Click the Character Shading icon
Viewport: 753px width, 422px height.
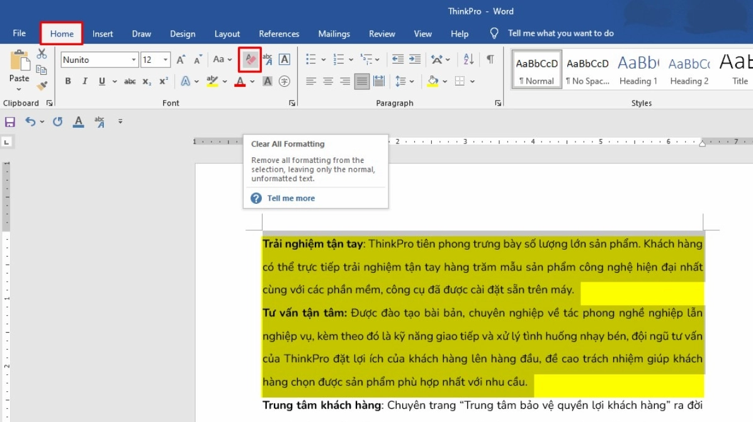click(268, 82)
